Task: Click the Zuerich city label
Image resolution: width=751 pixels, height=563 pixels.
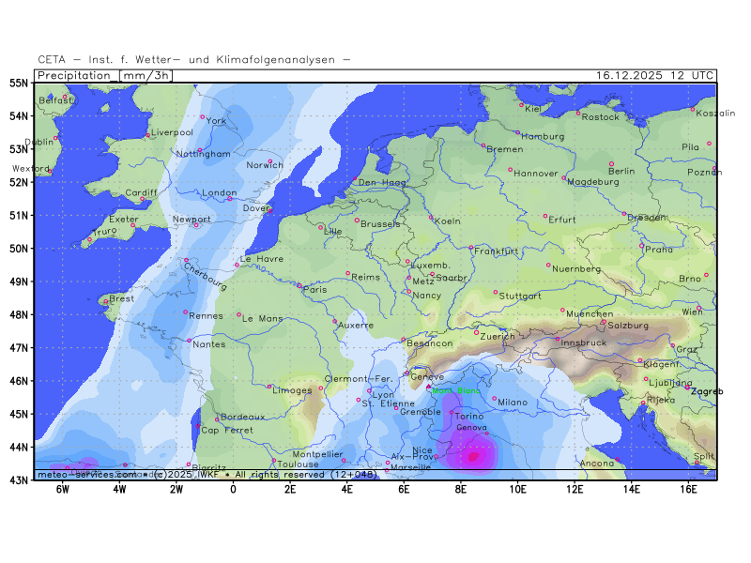Action: point(498,335)
